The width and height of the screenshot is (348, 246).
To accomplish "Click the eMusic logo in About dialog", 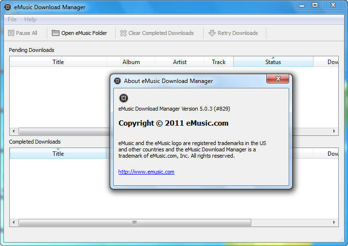I will point(123,98).
